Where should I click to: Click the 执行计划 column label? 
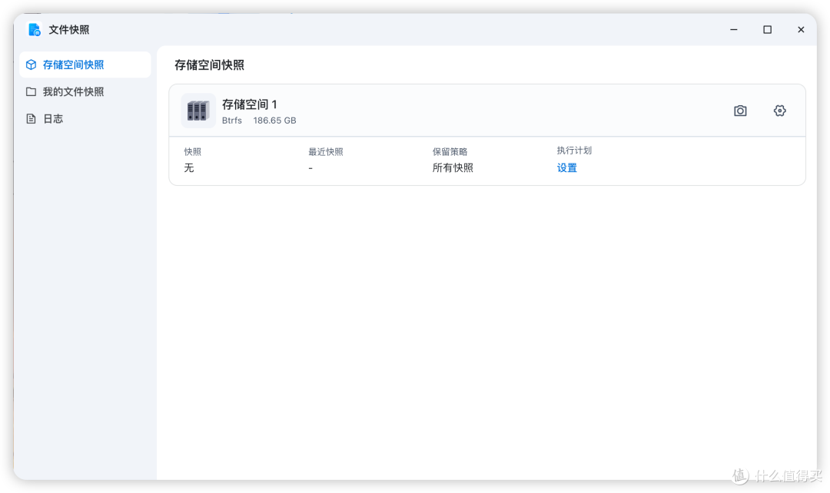pos(574,151)
